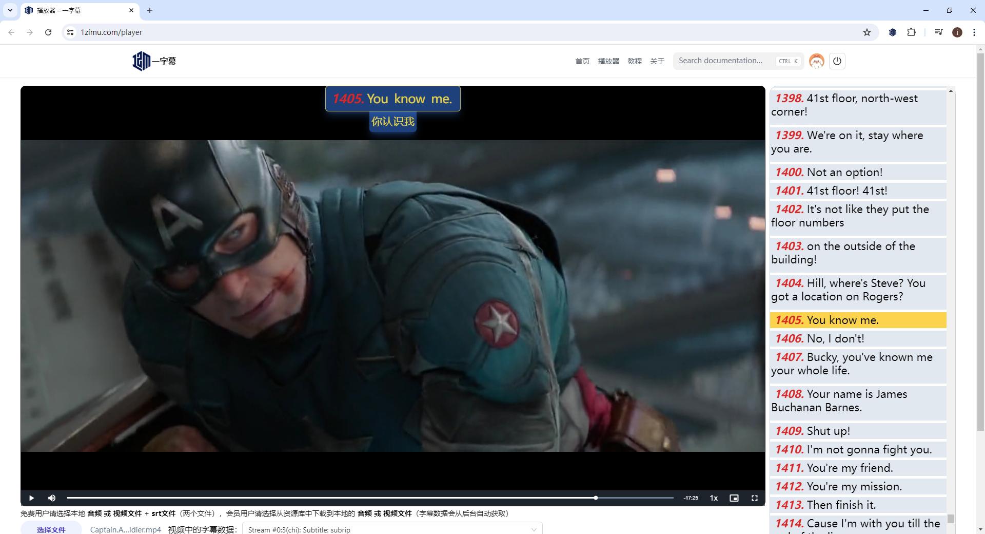Image resolution: width=985 pixels, height=534 pixels.
Task: Toggle picture-in-picture mode
Action: coord(734,498)
